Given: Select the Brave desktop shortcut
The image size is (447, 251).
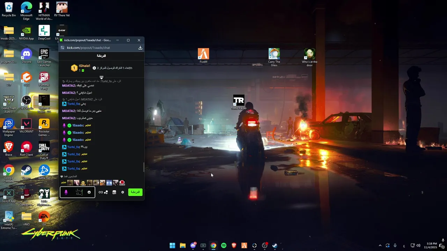Looking at the screenshot, I should pyautogui.click(x=9, y=149).
